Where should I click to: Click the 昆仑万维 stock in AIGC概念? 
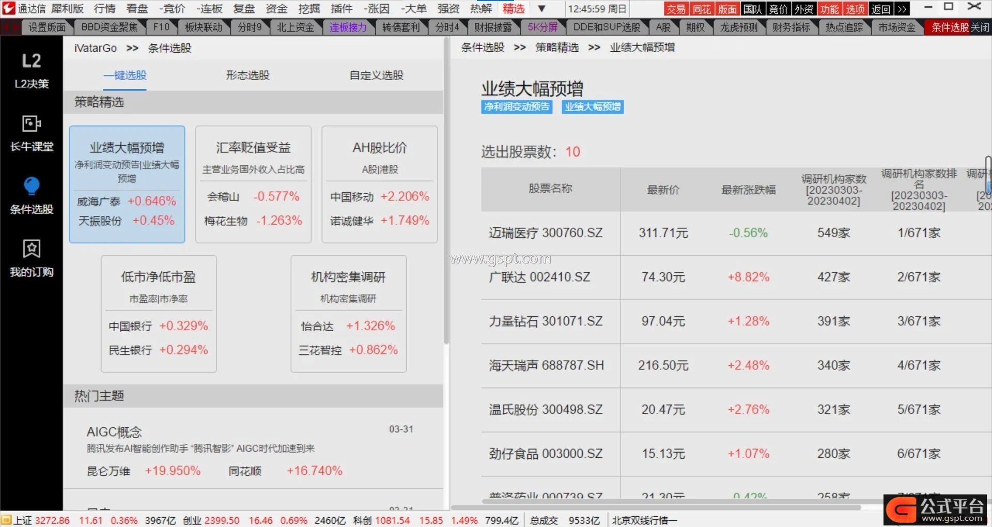[x=109, y=471]
